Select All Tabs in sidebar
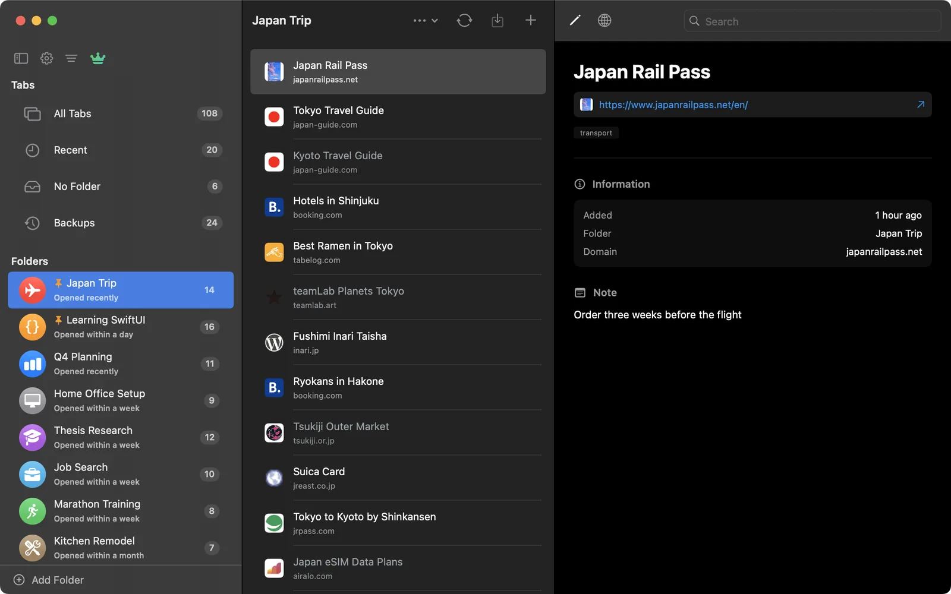The width and height of the screenshot is (951, 594). click(121, 113)
